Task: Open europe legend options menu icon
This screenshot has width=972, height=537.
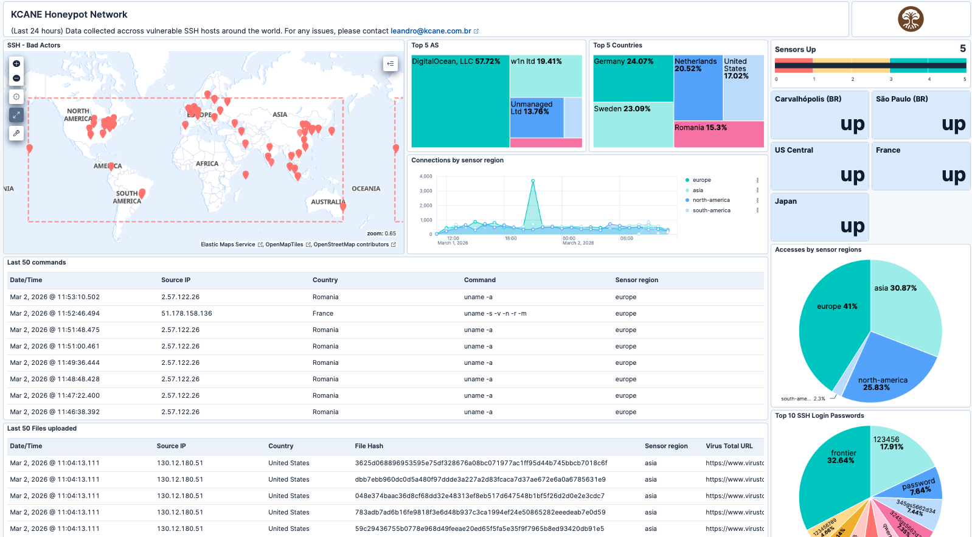Action: [x=757, y=180]
